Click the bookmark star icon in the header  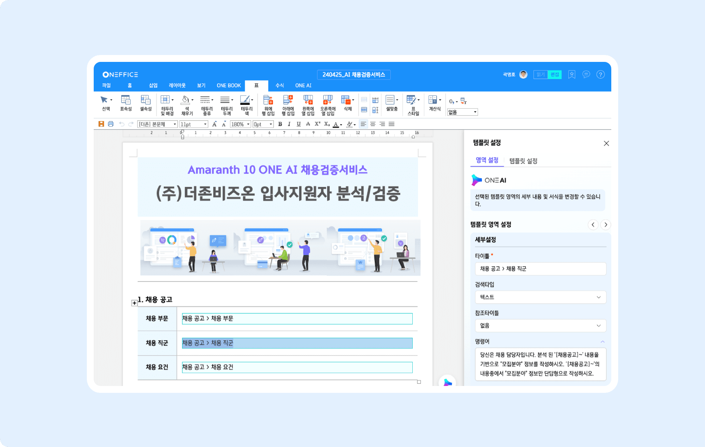[x=572, y=74]
